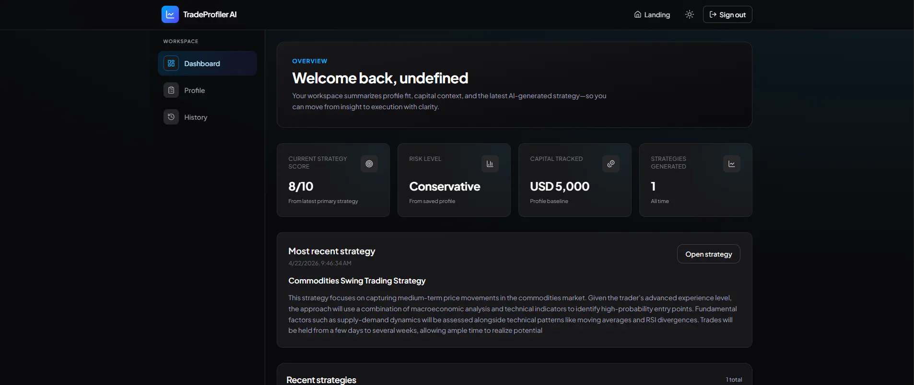Click the Conservative risk level card
This screenshot has height=385, width=914.
[x=454, y=180]
